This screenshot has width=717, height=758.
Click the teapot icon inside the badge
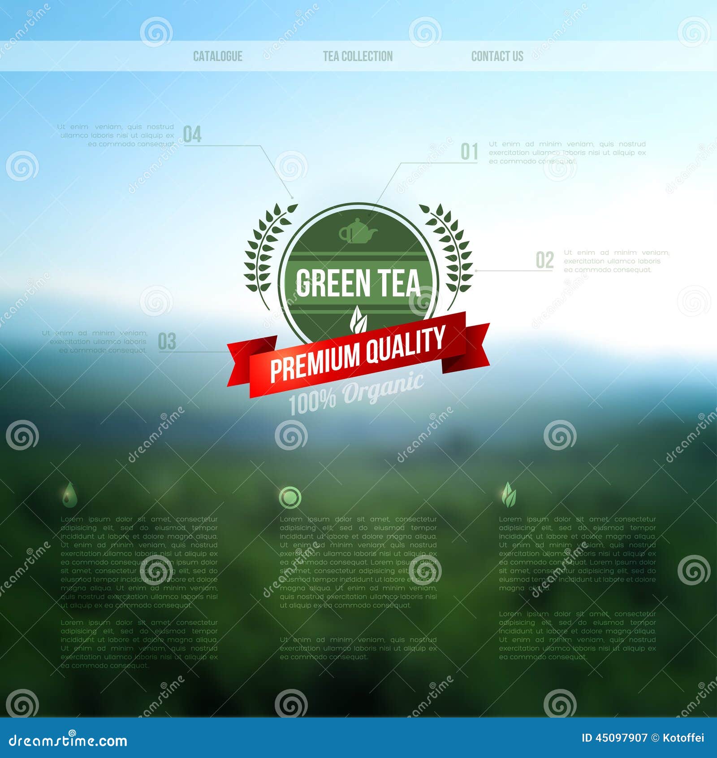[x=358, y=230]
